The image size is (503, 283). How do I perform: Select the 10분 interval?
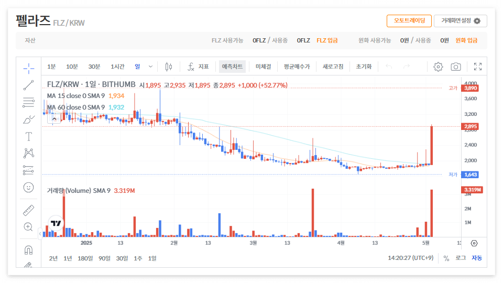(72, 67)
